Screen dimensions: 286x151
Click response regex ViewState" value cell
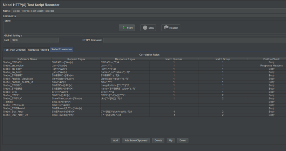point(125,79)
